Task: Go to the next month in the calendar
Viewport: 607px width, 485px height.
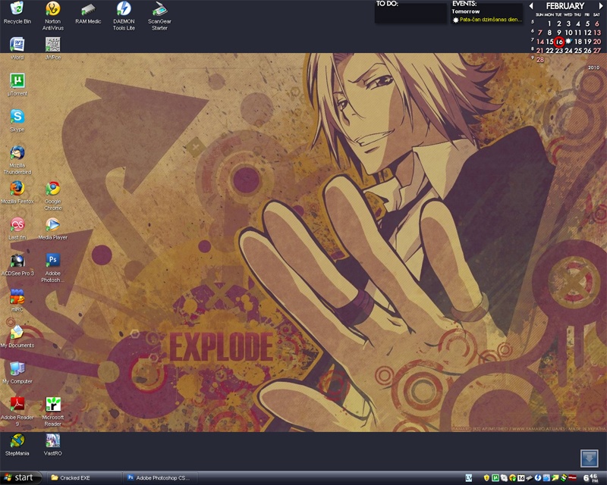Action: pyautogui.click(x=601, y=6)
